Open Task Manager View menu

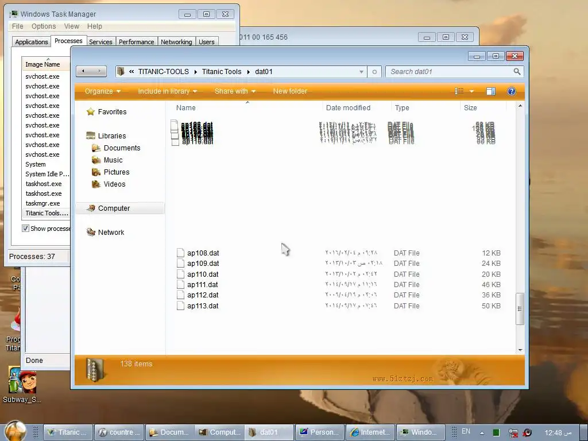[x=71, y=26]
